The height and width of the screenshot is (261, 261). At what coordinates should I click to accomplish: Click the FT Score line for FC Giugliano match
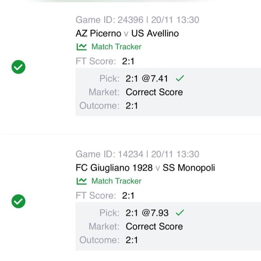(105, 196)
